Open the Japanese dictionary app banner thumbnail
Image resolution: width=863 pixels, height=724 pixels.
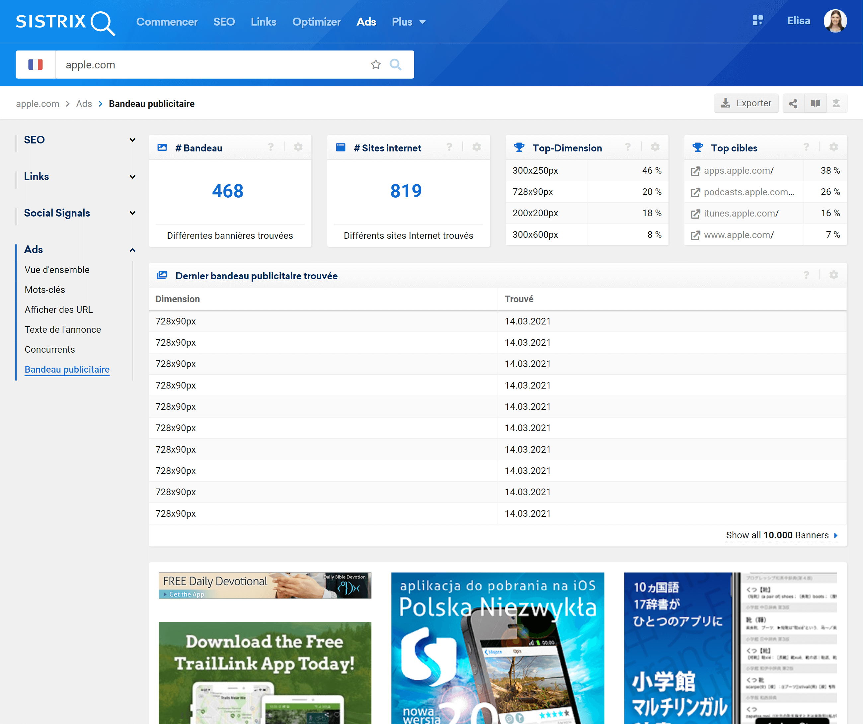[x=731, y=648]
